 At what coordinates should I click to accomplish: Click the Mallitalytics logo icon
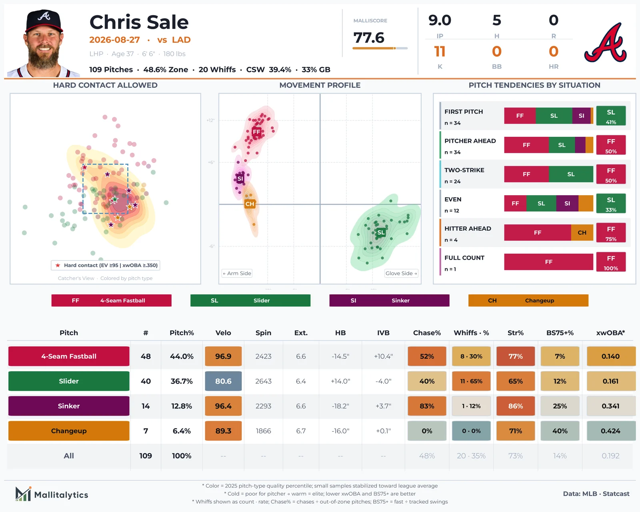(23, 494)
